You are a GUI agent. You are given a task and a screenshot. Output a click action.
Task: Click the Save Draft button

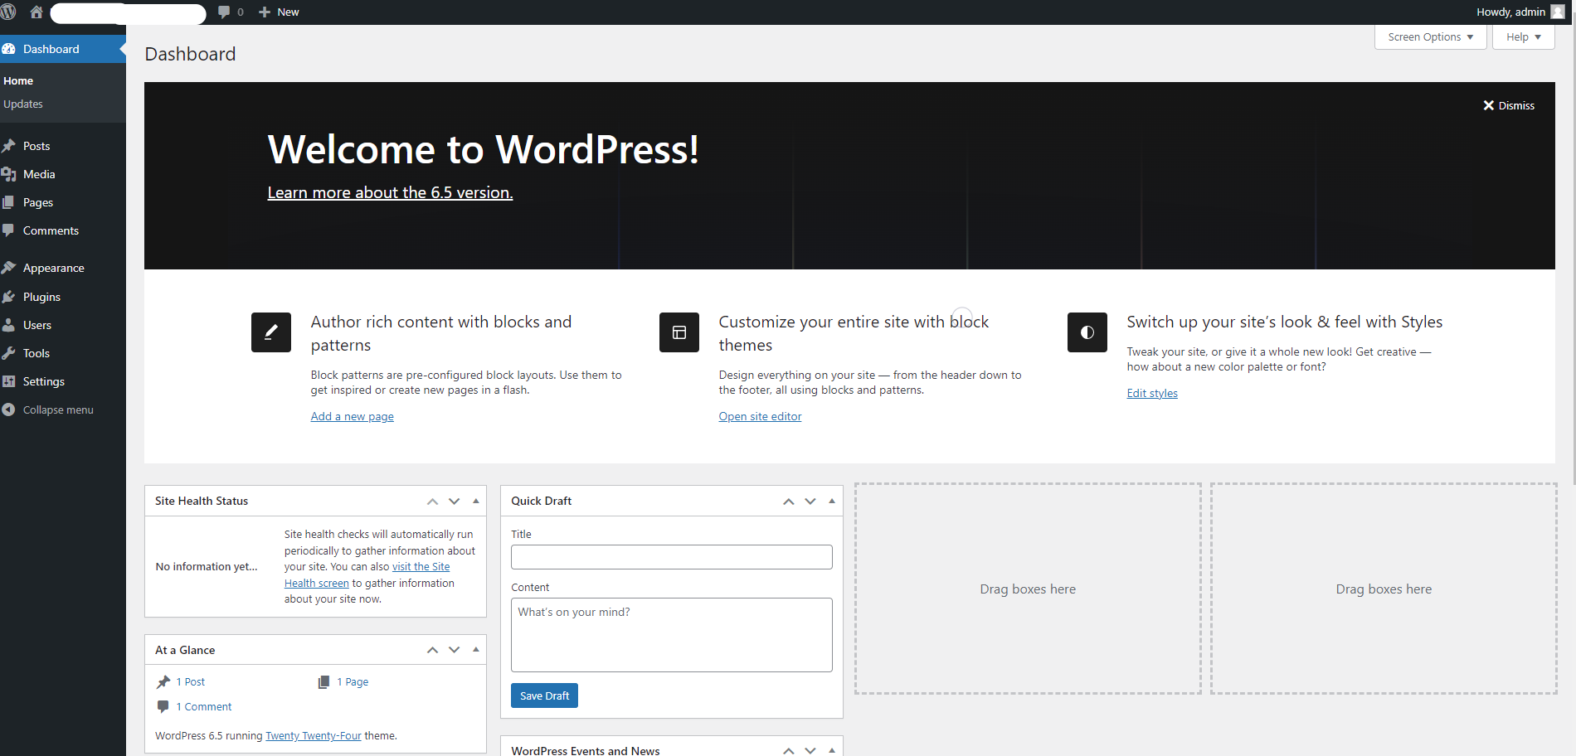tap(544, 695)
